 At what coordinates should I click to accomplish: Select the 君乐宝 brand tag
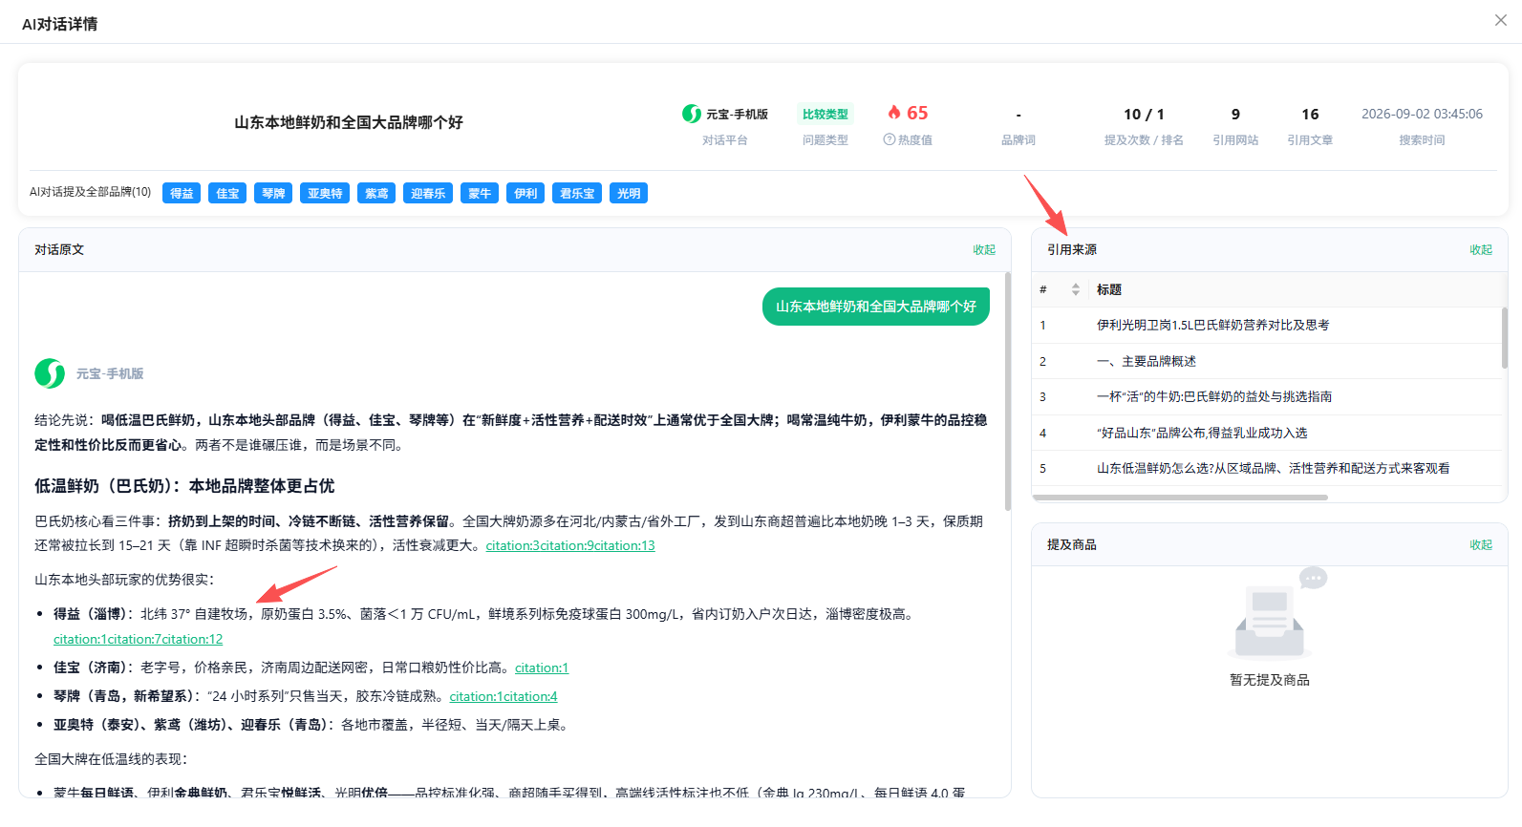click(x=577, y=193)
